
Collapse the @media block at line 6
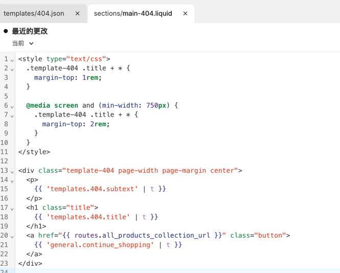(12, 107)
